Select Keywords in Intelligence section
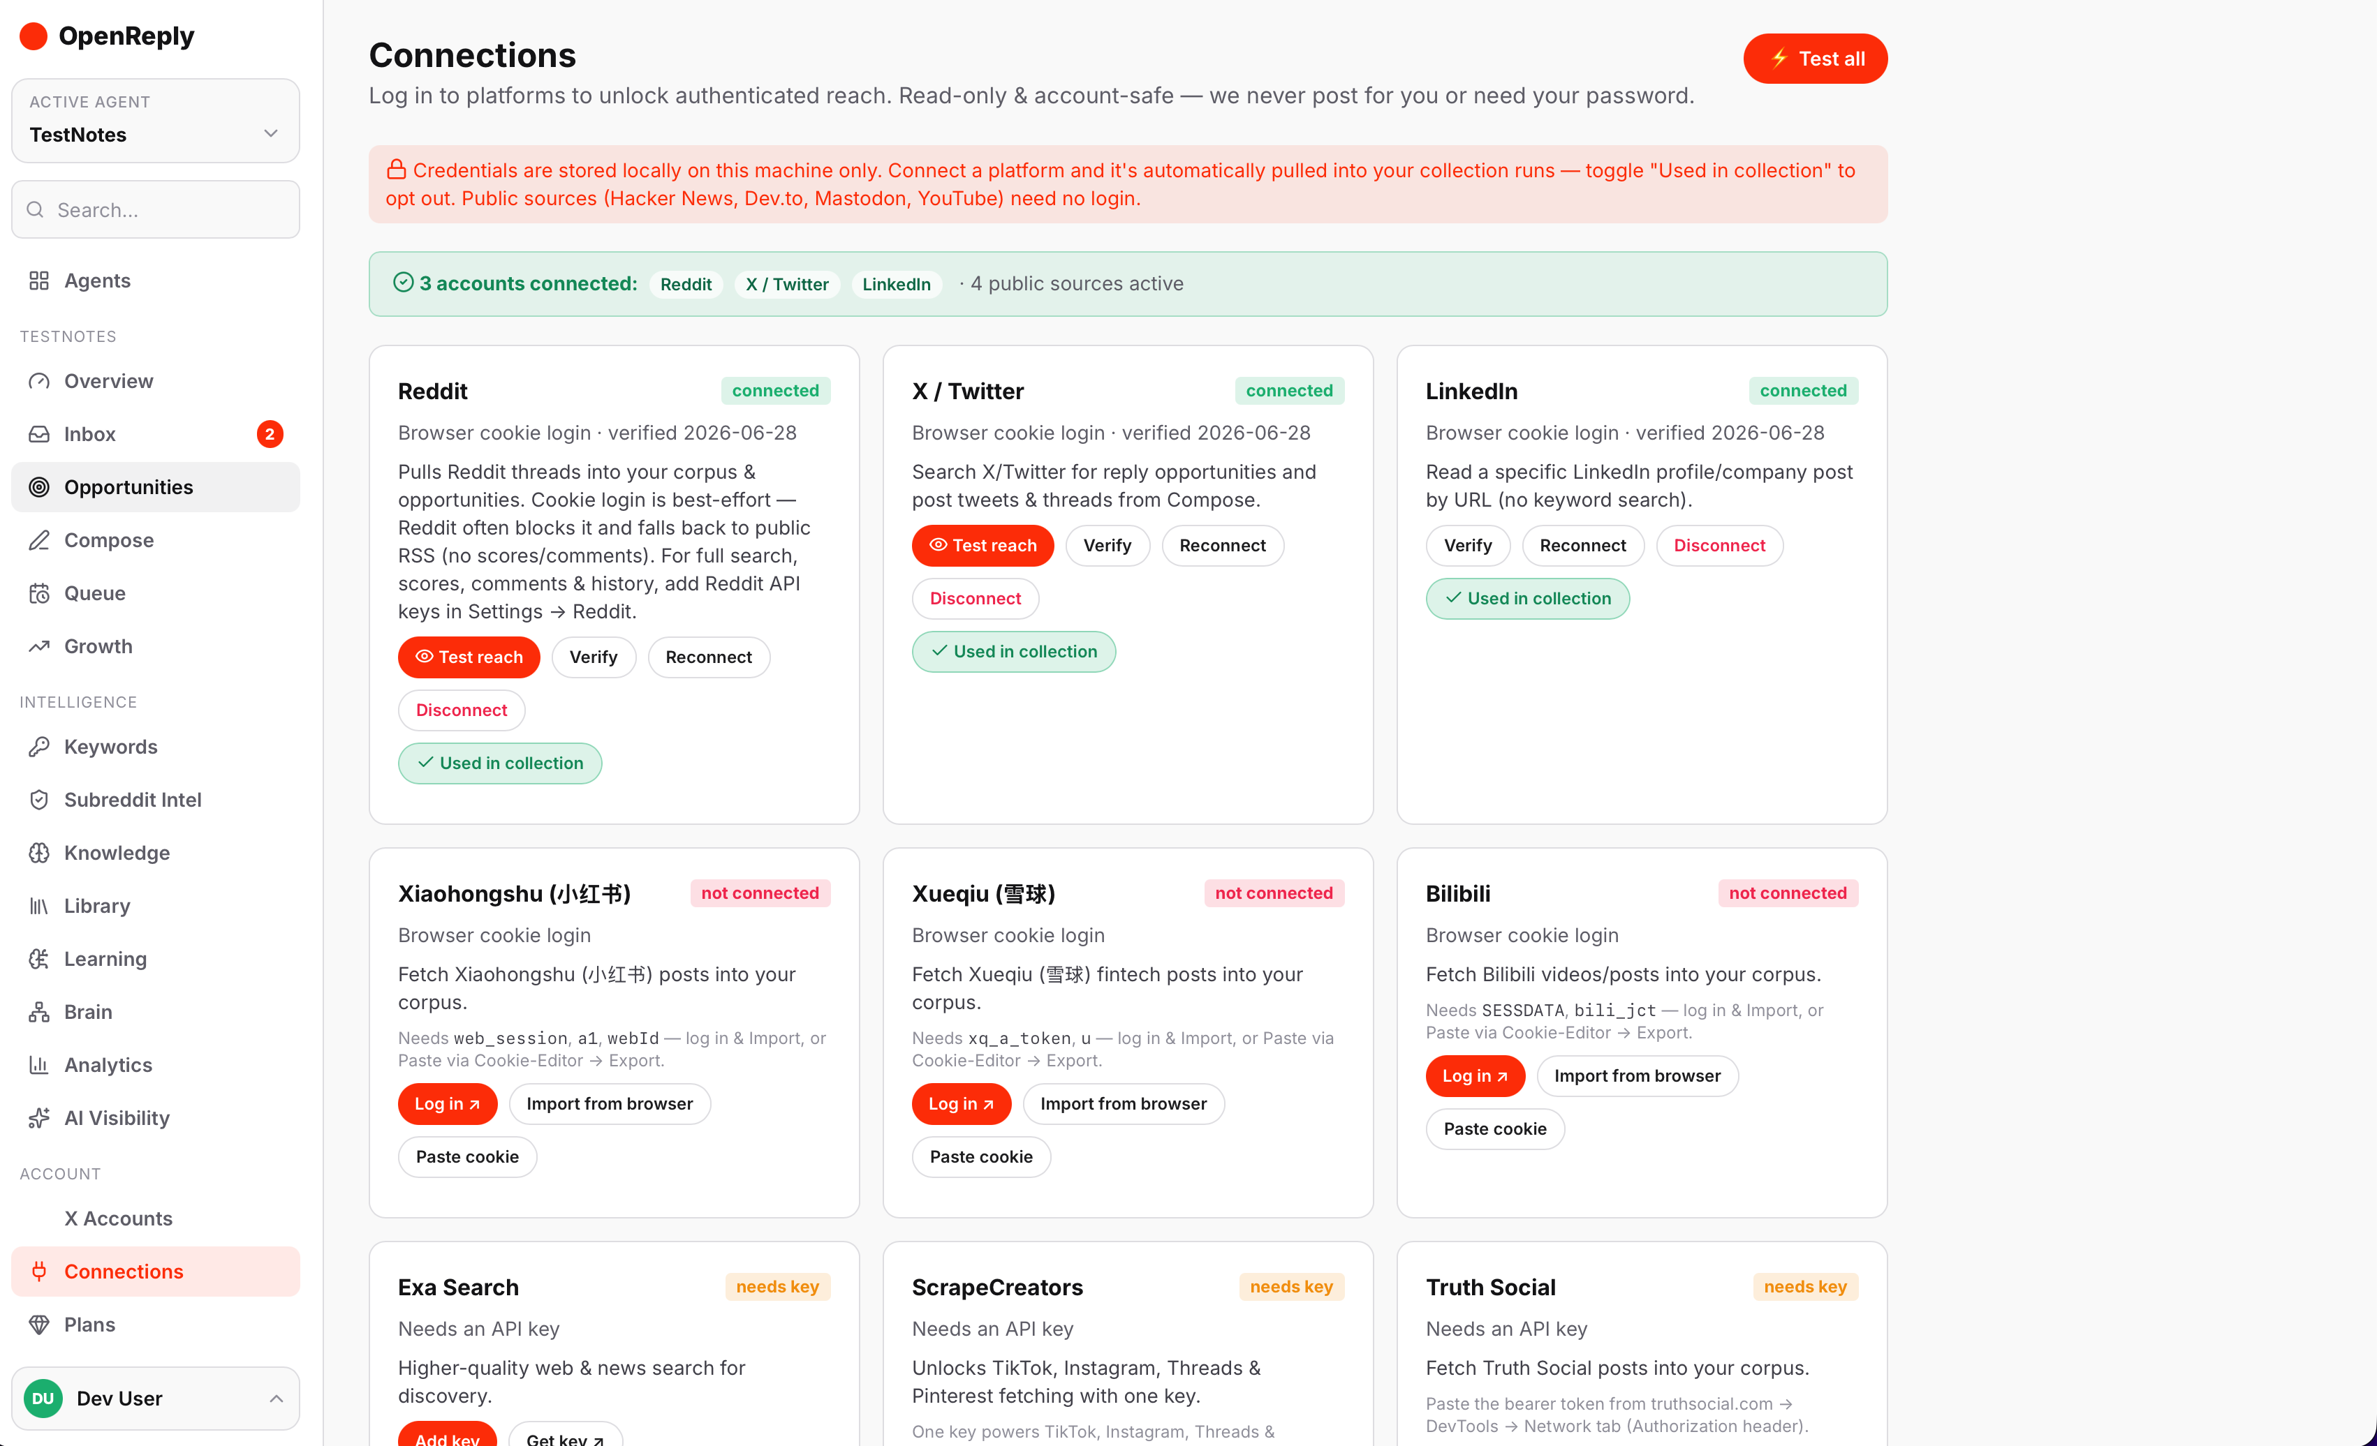 [x=155, y=746]
